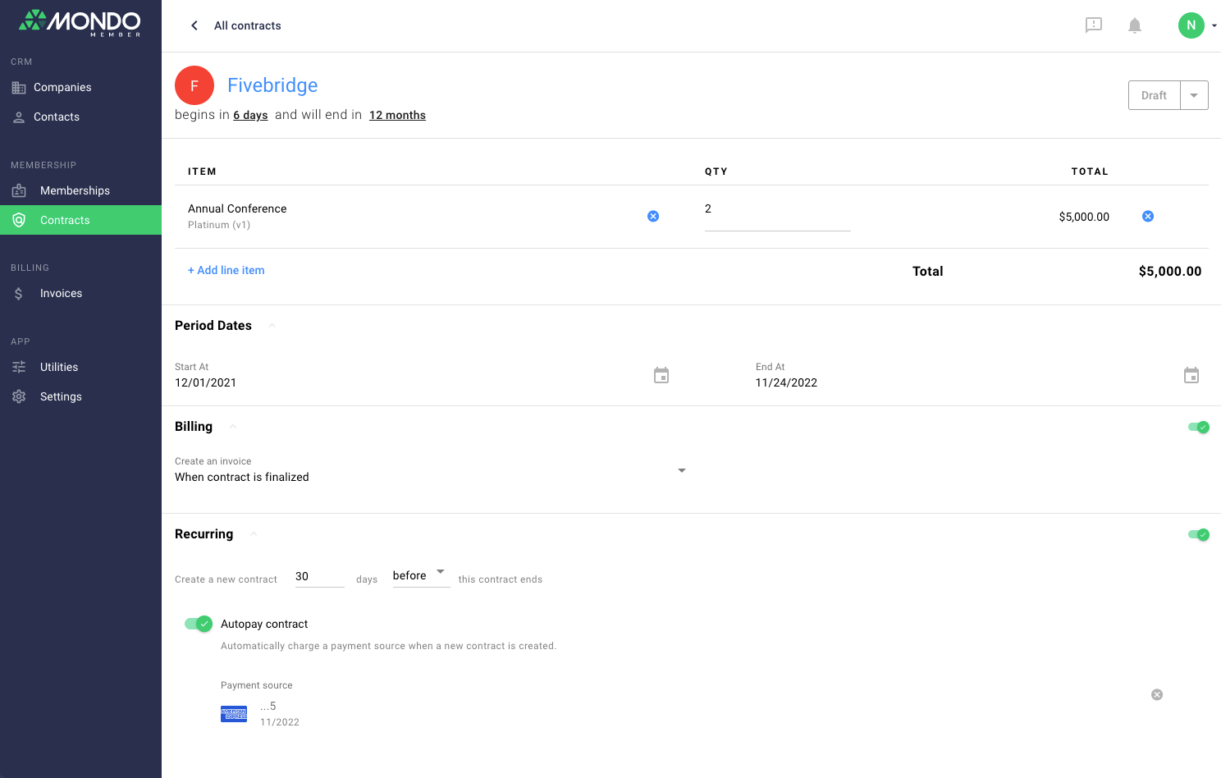Toggle the Billing switch off
The image size is (1221, 778).
pyautogui.click(x=1199, y=427)
